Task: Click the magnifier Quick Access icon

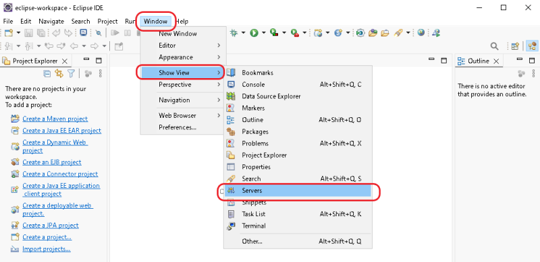Action: tap(494, 46)
